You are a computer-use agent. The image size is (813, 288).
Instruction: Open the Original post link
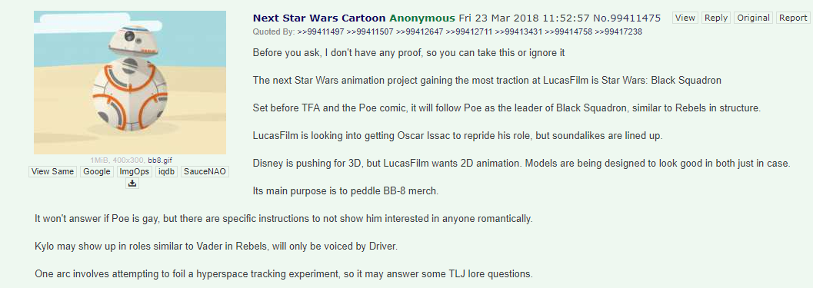(753, 18)
